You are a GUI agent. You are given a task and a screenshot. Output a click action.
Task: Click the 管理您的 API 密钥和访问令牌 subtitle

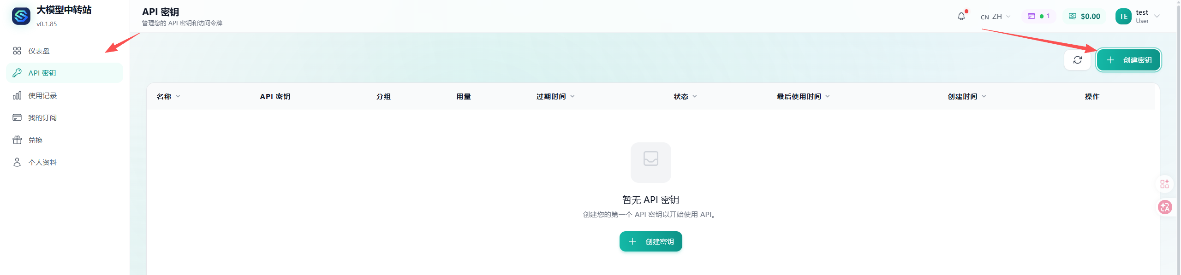pyautogui.click(x=182, y=23)
